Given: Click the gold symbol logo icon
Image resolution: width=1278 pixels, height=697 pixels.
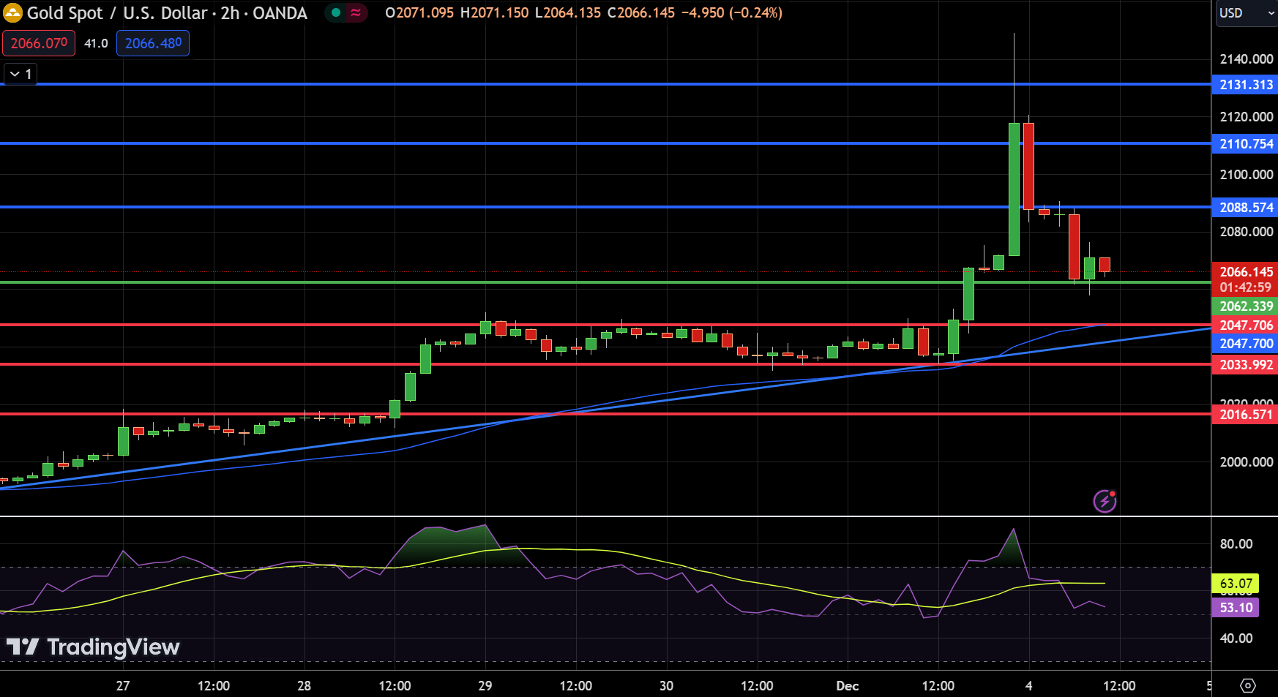Looking at the screenshot, I should tap(13, 13).
